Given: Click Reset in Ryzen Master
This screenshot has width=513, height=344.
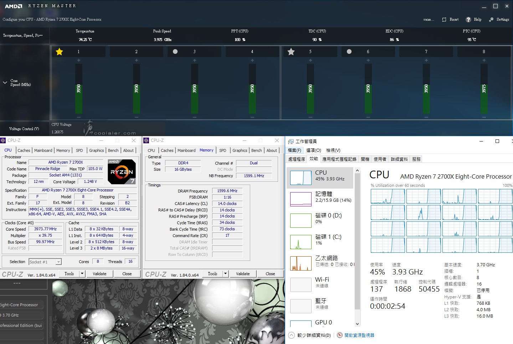Looking at the screenshot, I should pyautogui.click(x=450, y=20).
